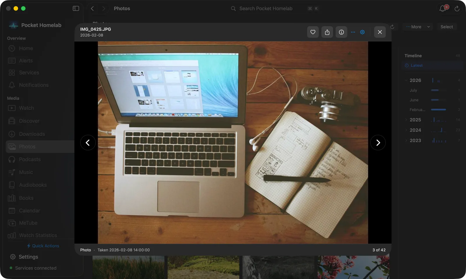Open Calendar in the sidebar

click(40, 210)
